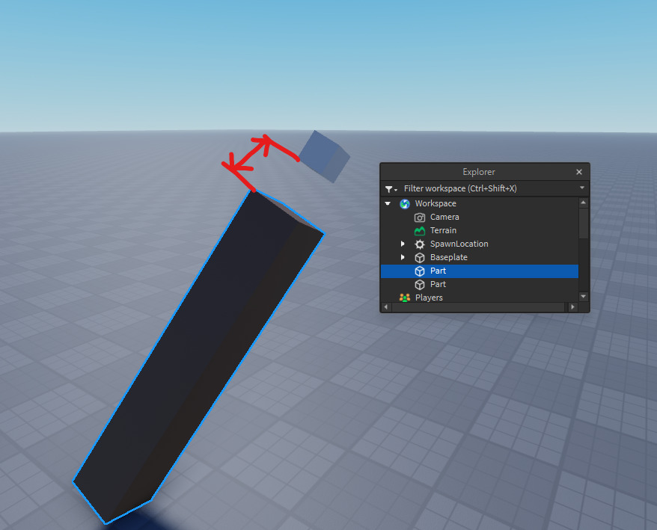Viewport: 657px width, 530px height.
Task: Click the unselected Part's cube icon
Action: click(420, 284)
